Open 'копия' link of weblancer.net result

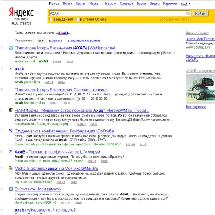[57, 61]
